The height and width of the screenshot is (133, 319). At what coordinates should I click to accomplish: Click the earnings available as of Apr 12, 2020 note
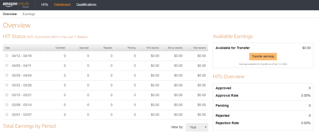pyautogui.click(x=263, y=64)
